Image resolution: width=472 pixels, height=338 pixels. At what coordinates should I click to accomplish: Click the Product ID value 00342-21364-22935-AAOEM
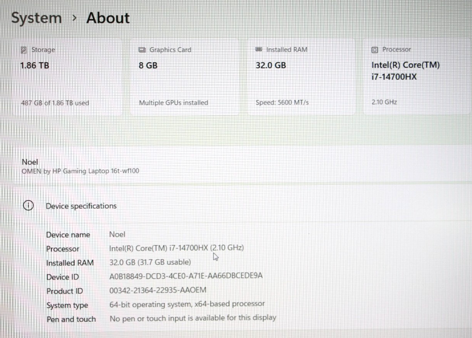coord(158,290)
